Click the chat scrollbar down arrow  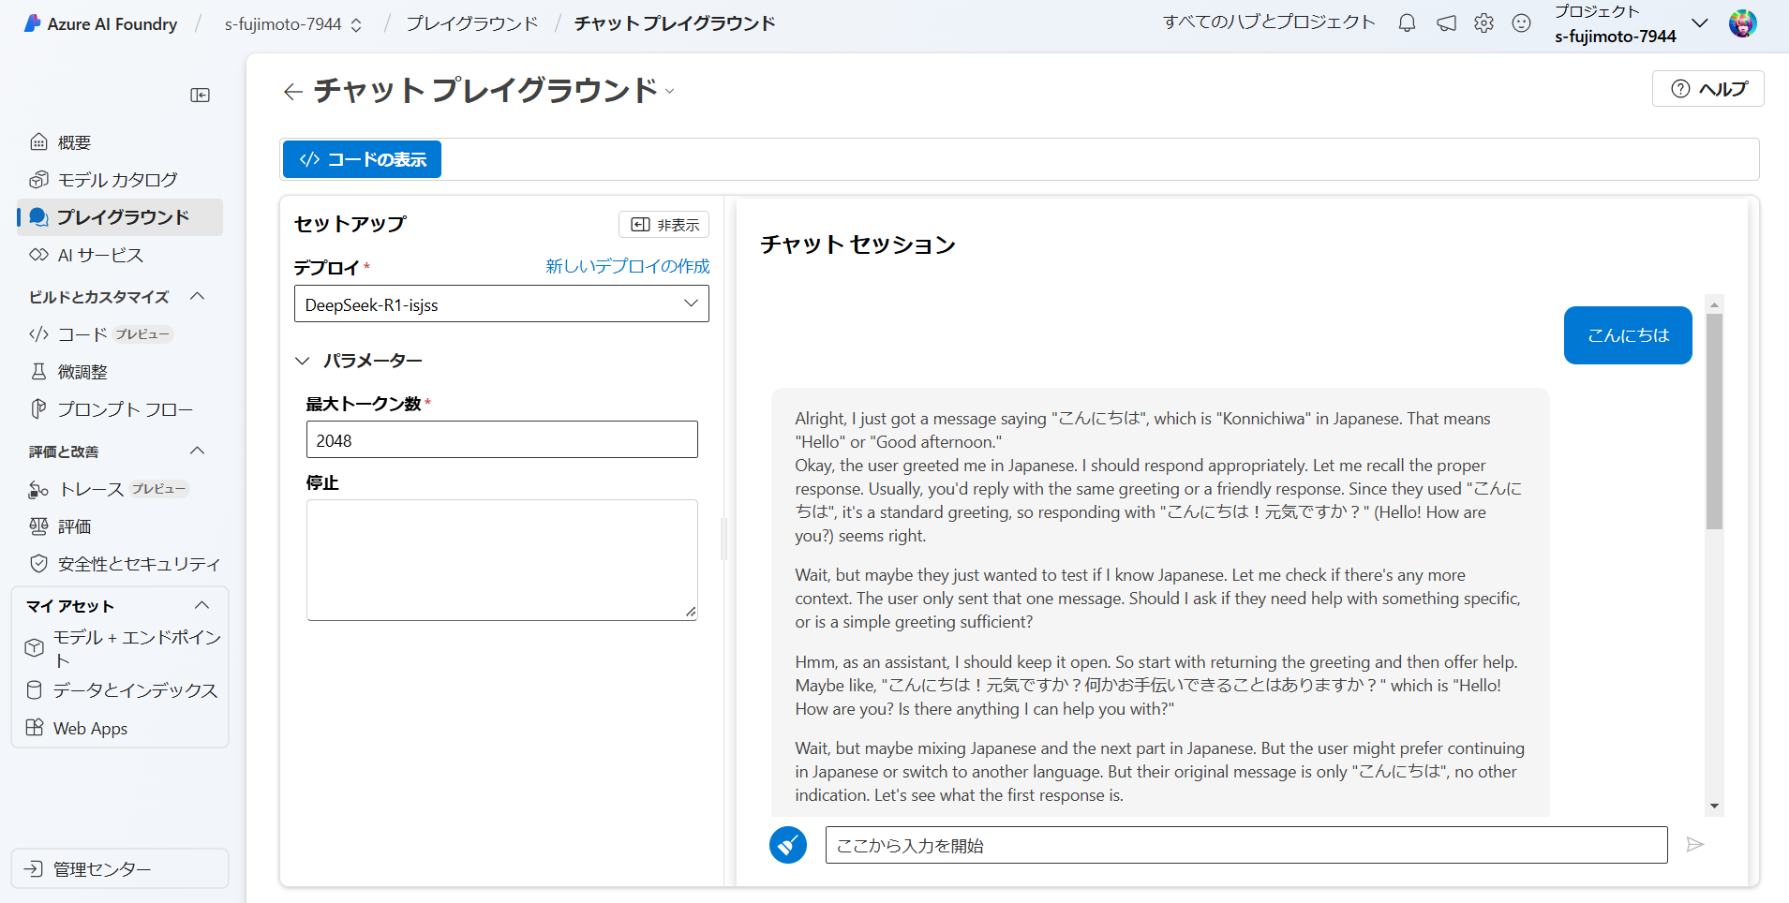point(1714,807)
